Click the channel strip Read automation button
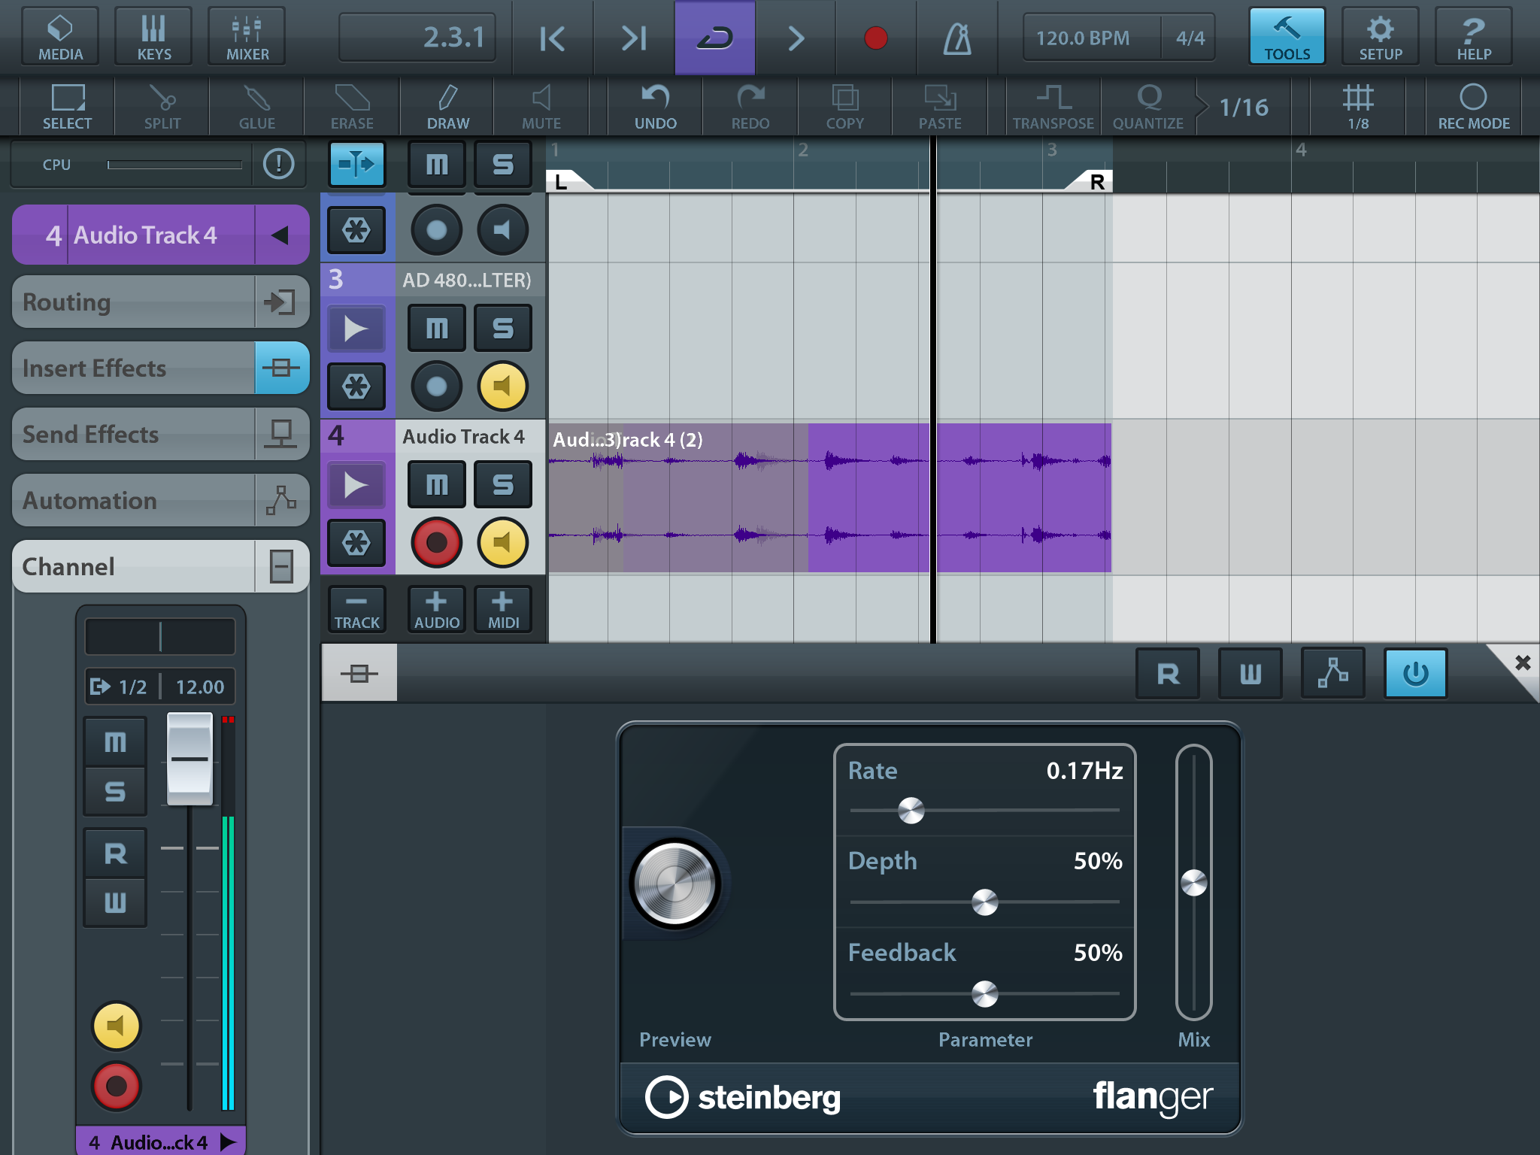 point(115,853)
